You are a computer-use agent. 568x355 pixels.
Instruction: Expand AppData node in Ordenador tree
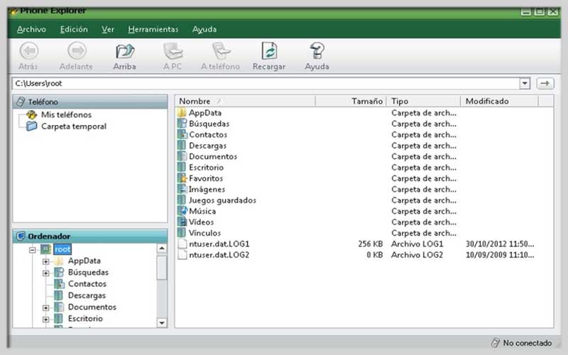pyautogui.click(x=45, y=261)
